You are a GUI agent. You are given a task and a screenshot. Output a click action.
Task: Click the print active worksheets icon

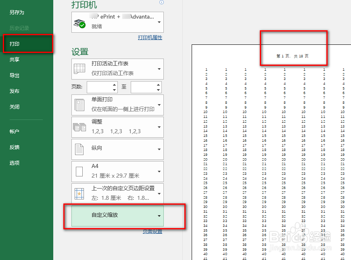[80, 69]
